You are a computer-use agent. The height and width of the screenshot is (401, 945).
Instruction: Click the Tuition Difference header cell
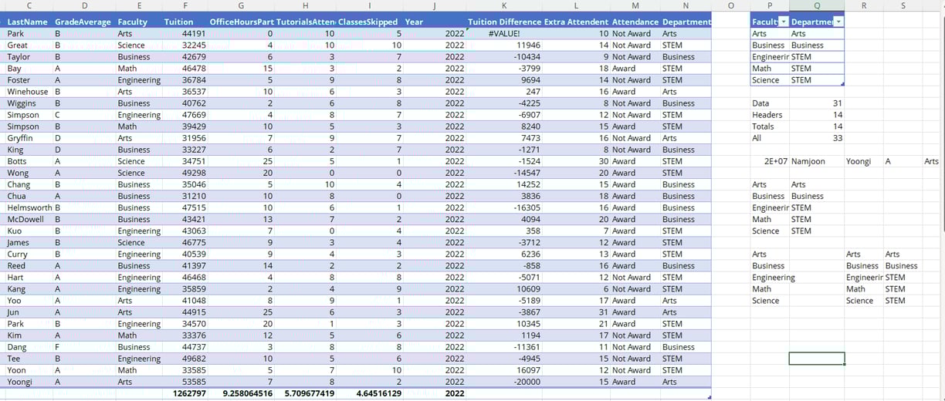pyautogui.click(x=504, y=22)
